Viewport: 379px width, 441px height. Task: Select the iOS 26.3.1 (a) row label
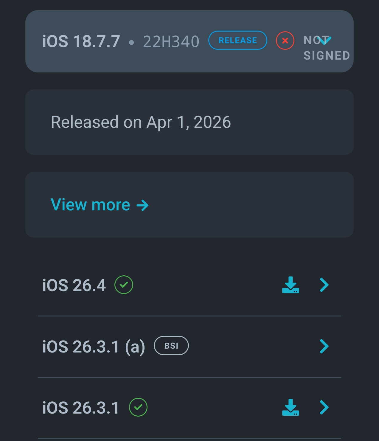click(94, 347)
